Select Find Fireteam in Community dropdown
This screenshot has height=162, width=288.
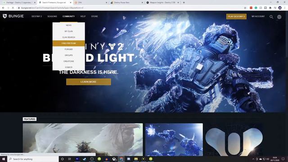tap(69, 43)
